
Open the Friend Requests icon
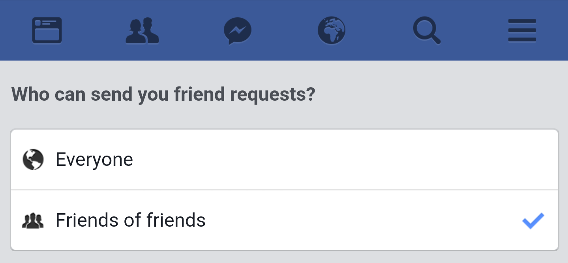(x=142, y=30)
